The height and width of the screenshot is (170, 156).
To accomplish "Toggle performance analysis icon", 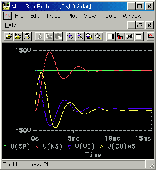I will (129, 36).
